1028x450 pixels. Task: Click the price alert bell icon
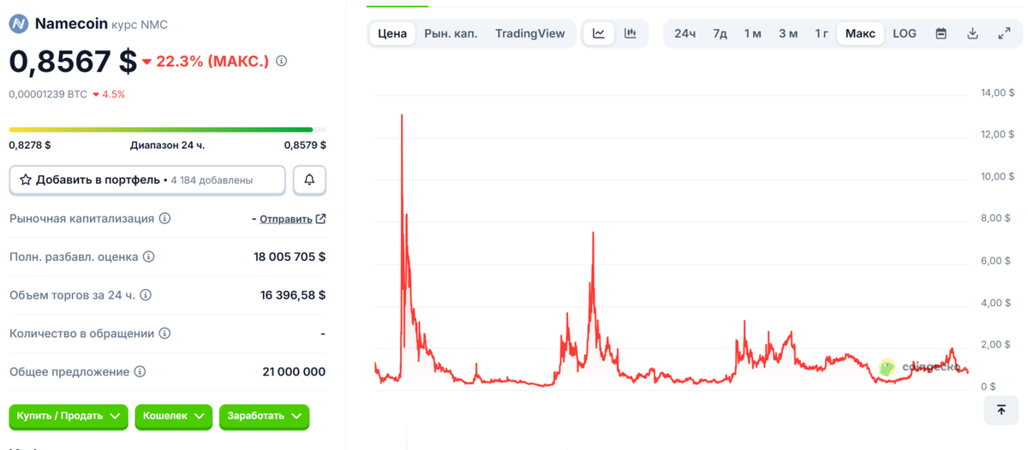[309, 180]
